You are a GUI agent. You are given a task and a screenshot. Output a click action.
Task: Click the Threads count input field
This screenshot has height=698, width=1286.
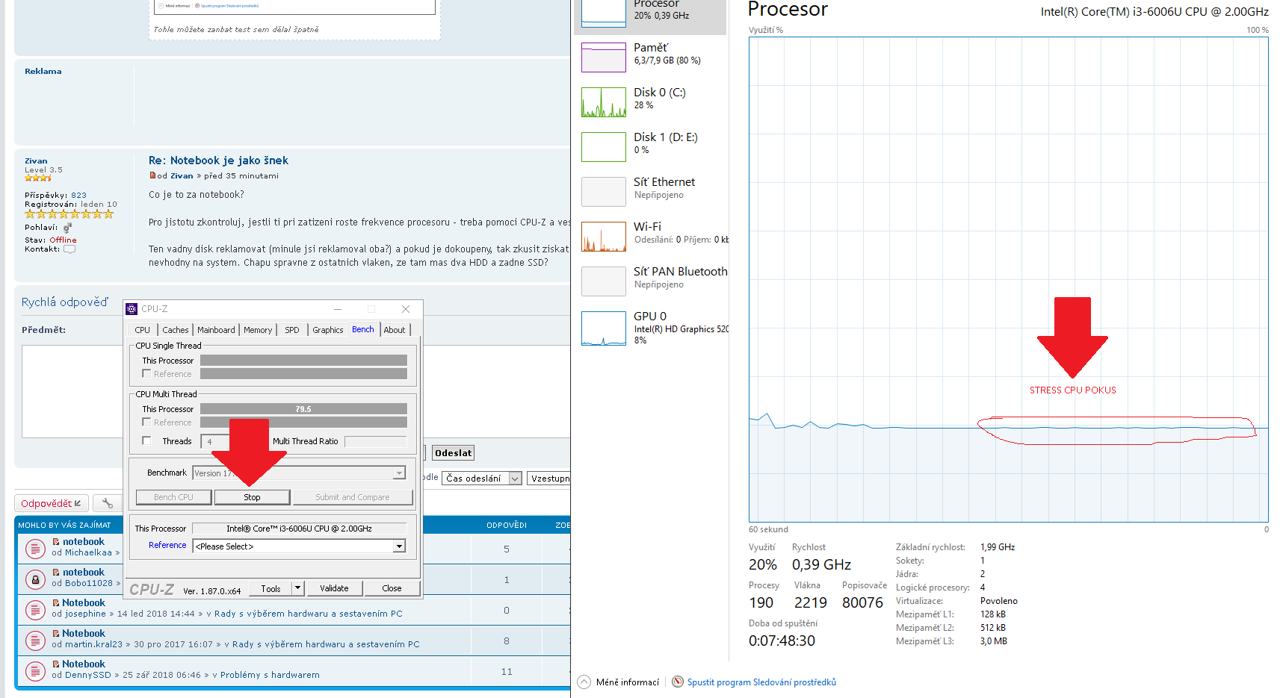[x=214, y=441]
